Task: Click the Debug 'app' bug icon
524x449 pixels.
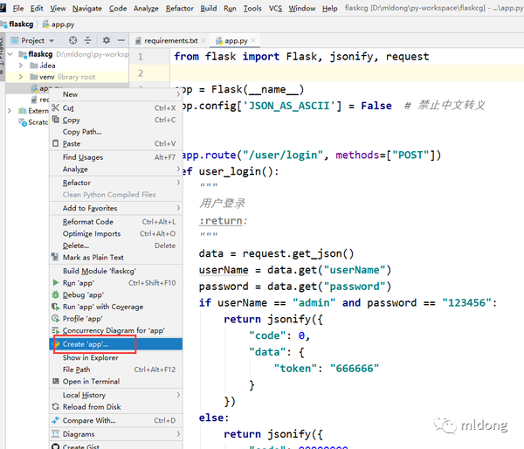Action: (56, 295)
